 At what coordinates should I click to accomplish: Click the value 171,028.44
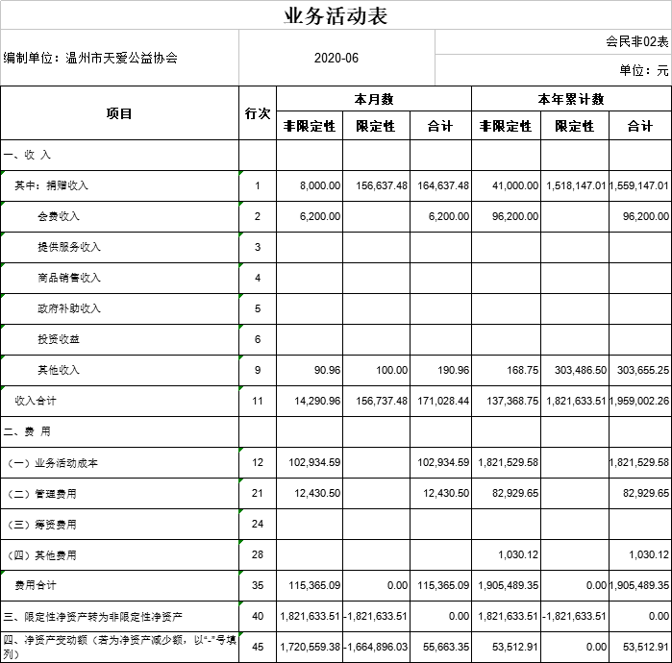(x=443, y=401)
